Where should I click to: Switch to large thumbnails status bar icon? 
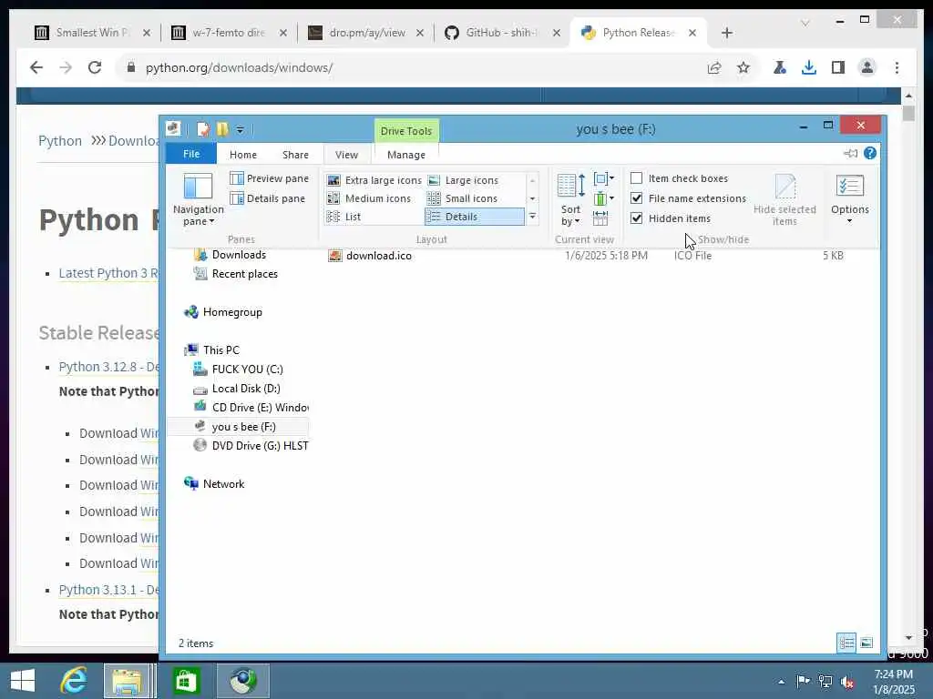[866, 643]
